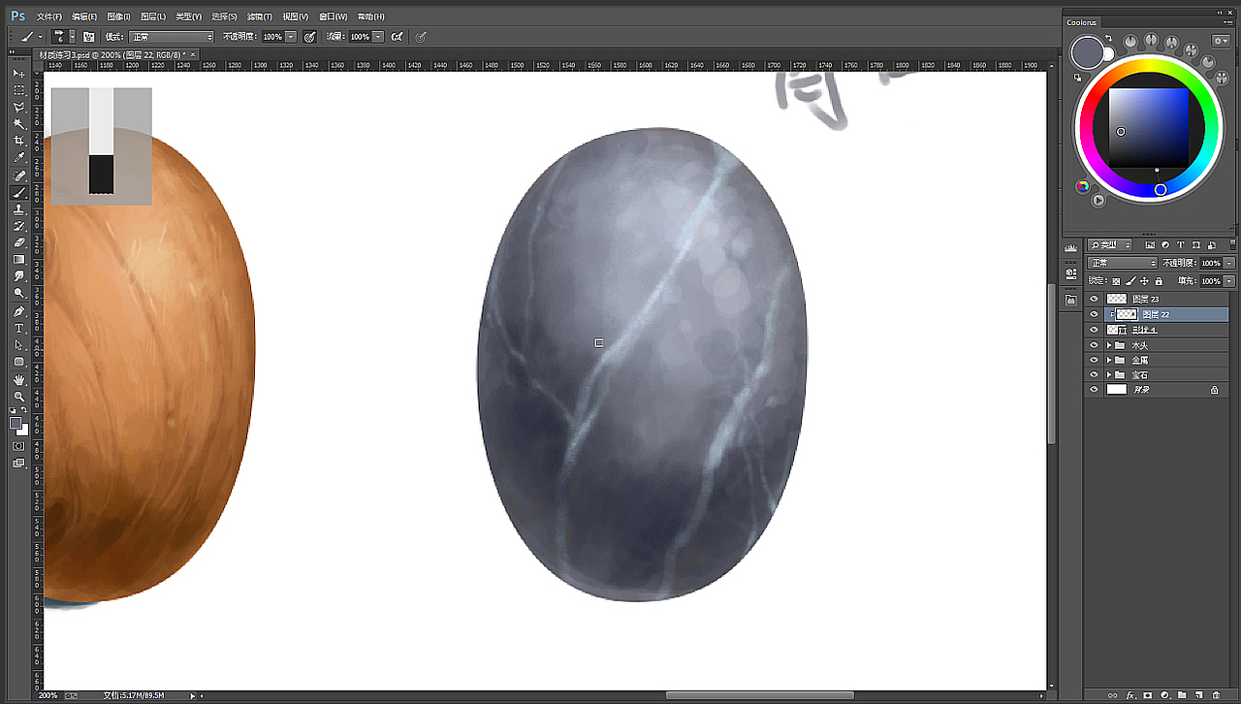Expand the 金属 layer group

(1109, 360)
